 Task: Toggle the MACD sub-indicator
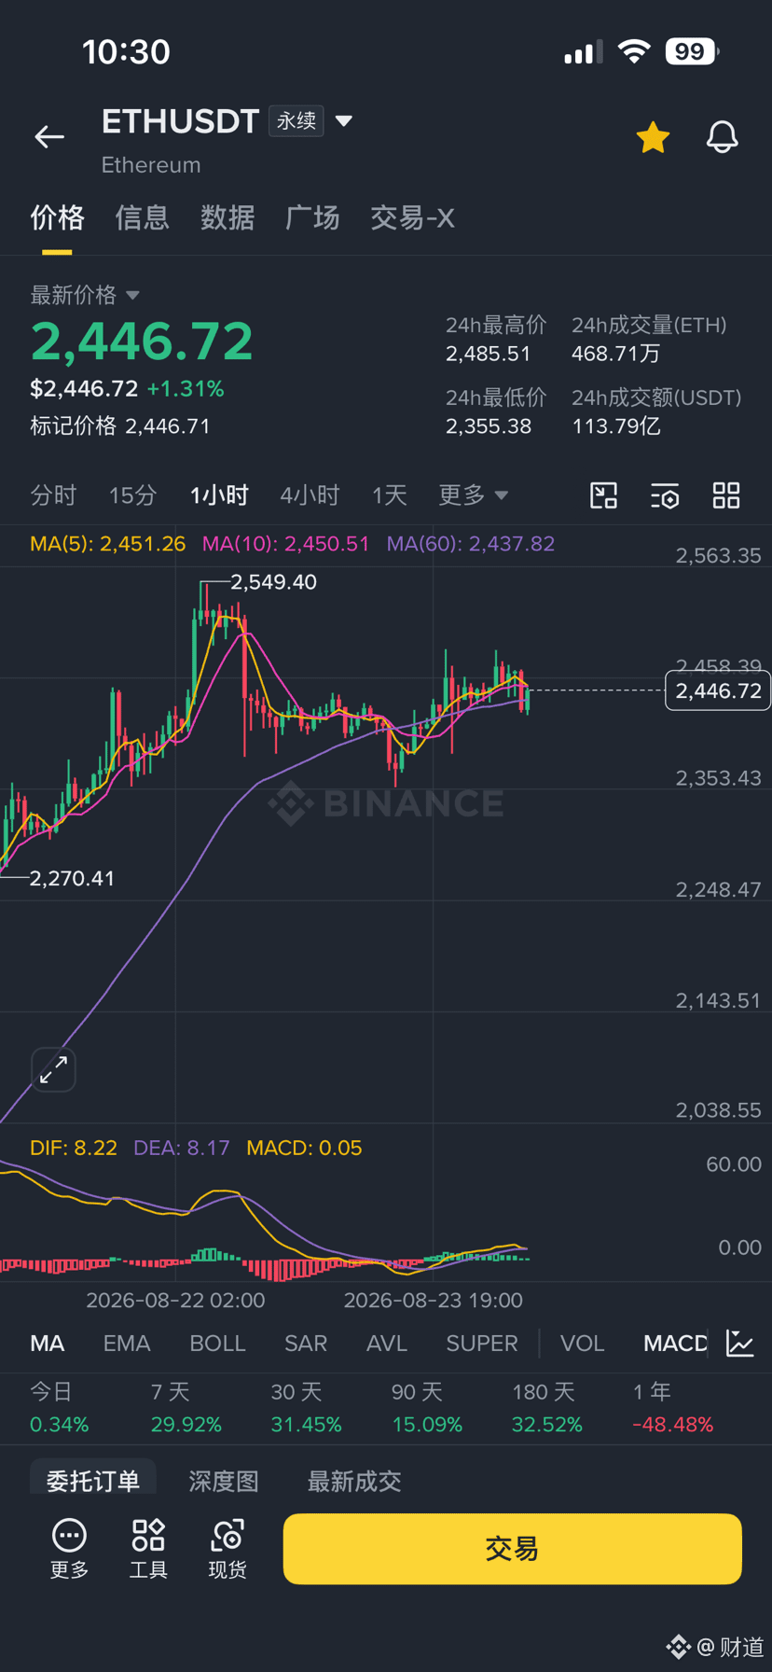(x=675, y=1343)
